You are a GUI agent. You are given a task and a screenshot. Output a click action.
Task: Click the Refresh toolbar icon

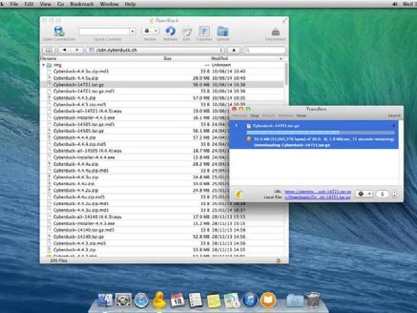pos(170,31)
